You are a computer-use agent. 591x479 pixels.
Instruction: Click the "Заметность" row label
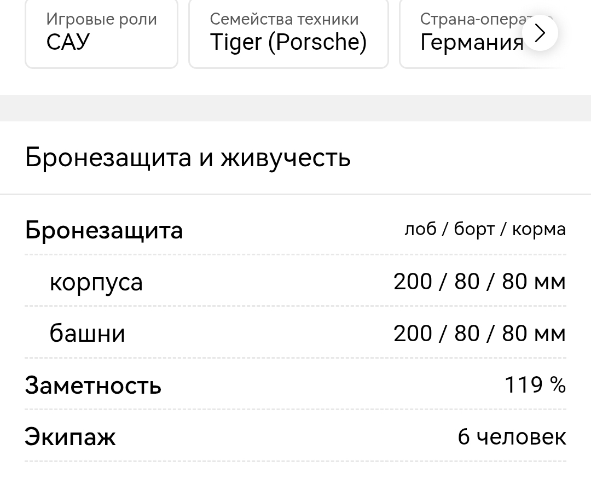pos(93,385)
